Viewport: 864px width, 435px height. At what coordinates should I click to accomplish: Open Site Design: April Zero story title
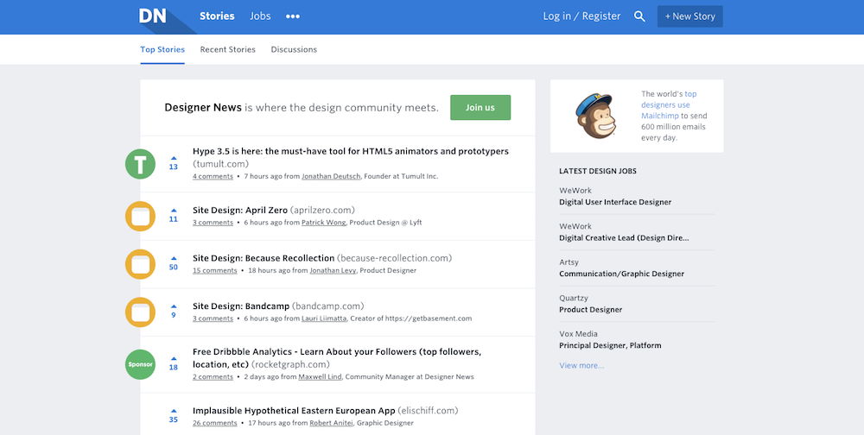tap(240, 210)
